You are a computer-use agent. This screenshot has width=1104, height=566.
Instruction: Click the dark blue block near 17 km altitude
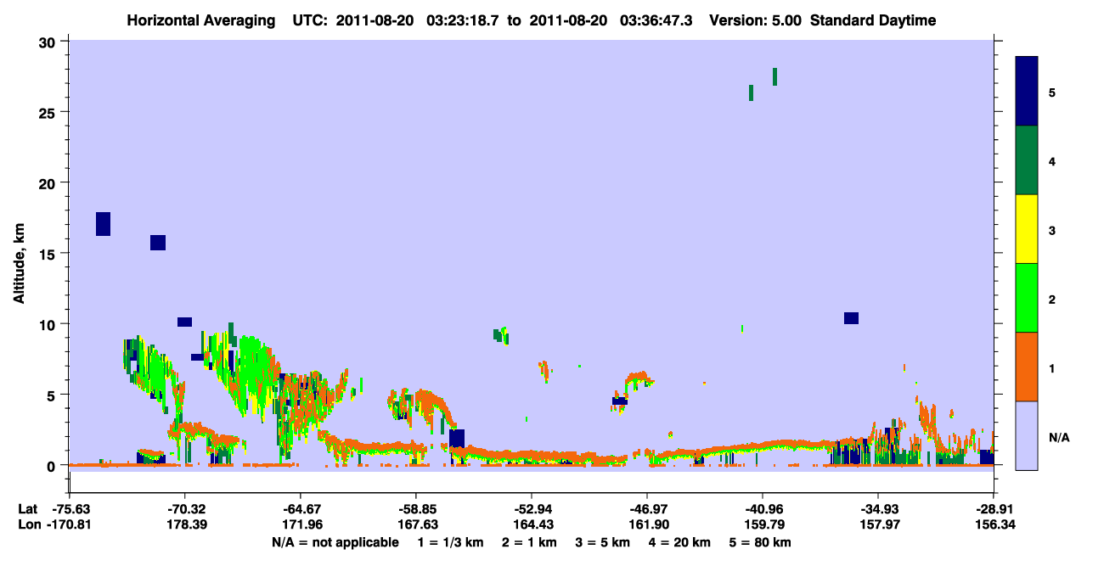[103, 224]
